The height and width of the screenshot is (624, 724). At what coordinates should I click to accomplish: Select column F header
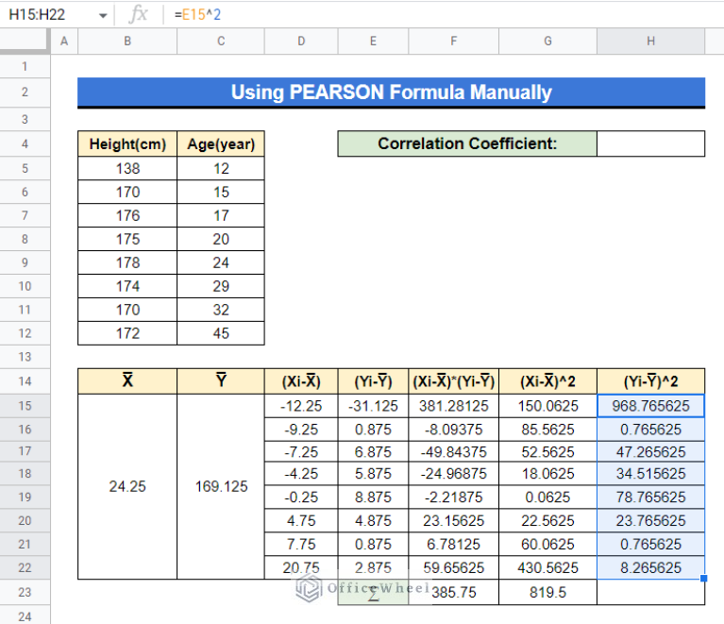tap(453, 42)
